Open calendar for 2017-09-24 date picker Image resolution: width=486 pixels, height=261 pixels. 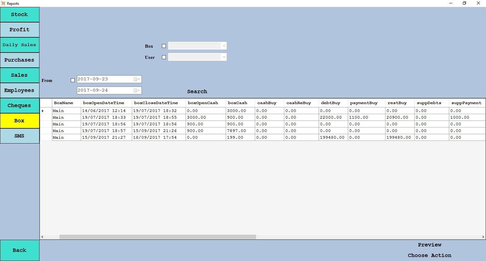[137, 91]
